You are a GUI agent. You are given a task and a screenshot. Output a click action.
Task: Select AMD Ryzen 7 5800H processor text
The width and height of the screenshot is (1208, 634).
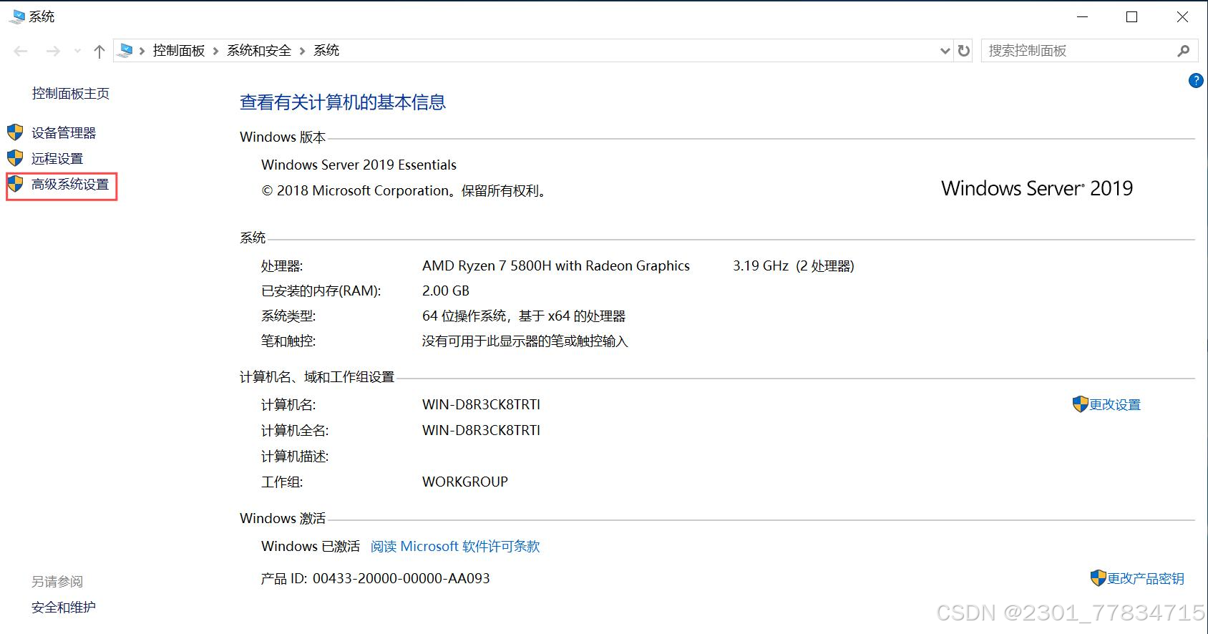[x=556, y=266]
